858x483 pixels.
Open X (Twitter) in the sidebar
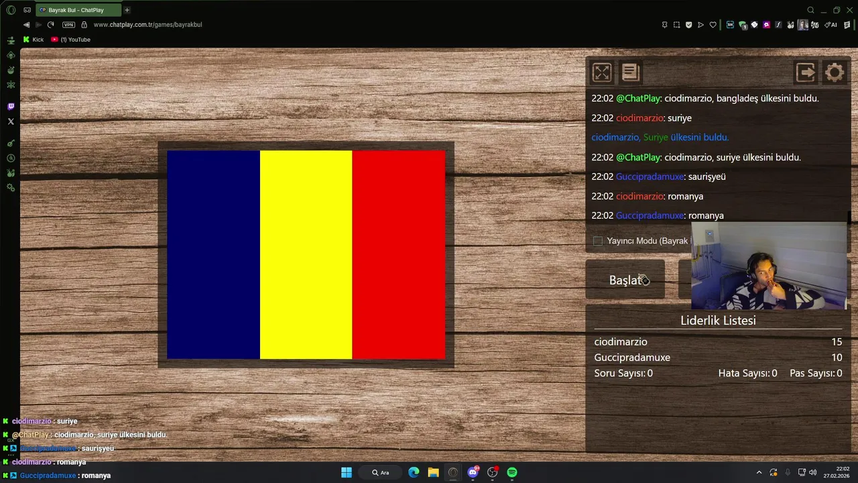pos(11,121)
